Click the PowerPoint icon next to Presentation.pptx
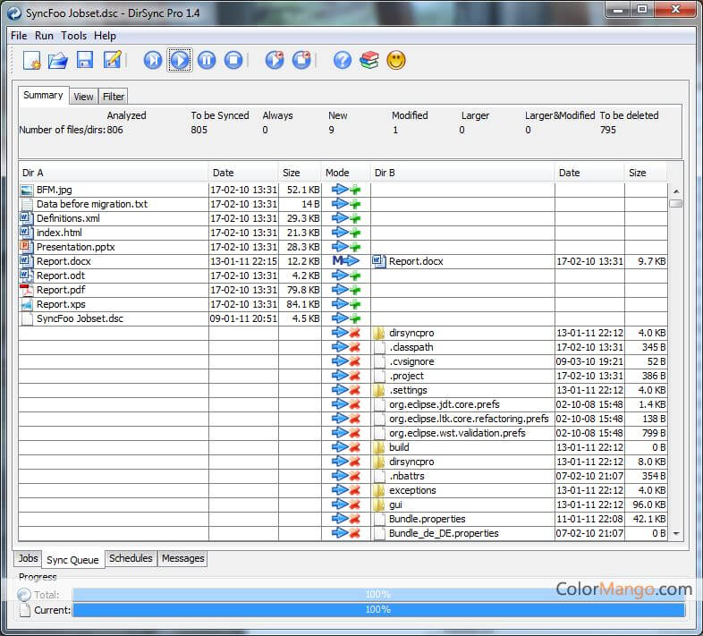Screen dimensions: 703x636 tap(26, 247)
